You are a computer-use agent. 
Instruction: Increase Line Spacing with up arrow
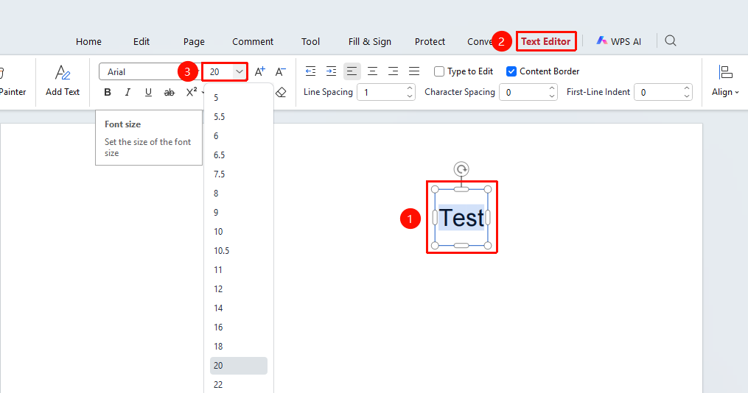pyautogui.click(x=410, y=88)
